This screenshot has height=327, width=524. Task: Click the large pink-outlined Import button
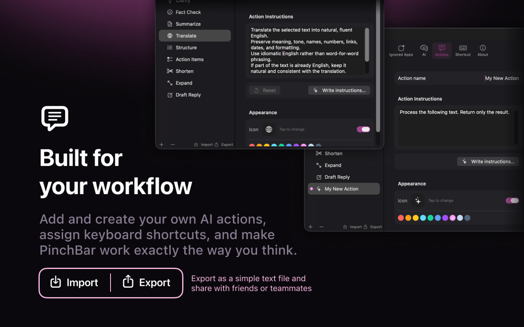74,283
